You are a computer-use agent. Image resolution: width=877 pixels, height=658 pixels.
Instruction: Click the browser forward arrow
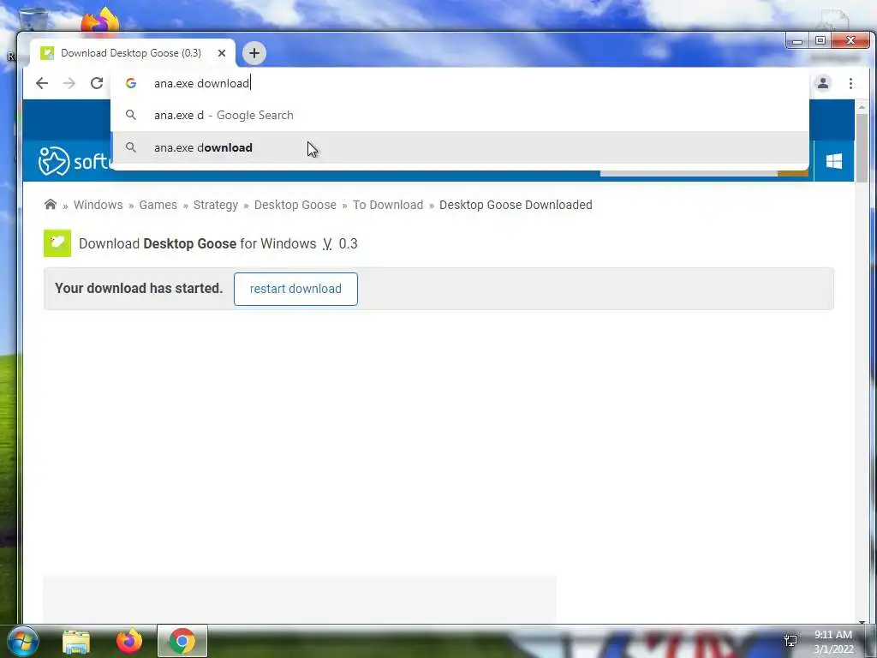(x=69, y=83)
